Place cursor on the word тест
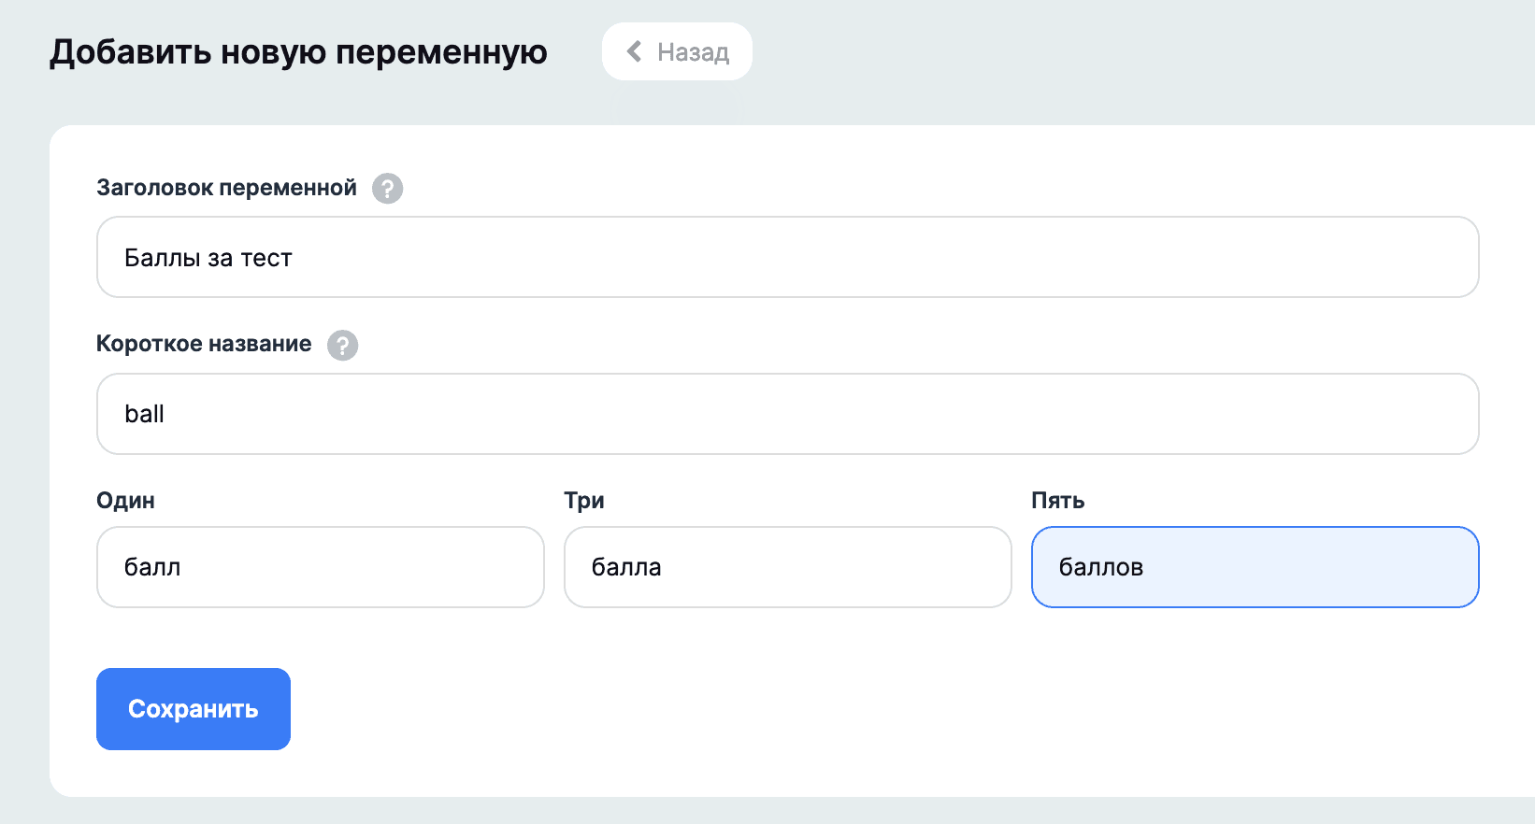This screenshot has height=824, width=1535. (x=266, y=259)
